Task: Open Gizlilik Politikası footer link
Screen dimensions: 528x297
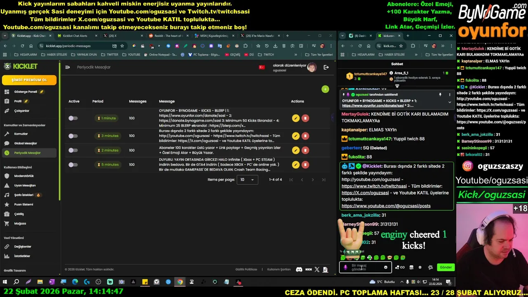Action: pos(246,269)
